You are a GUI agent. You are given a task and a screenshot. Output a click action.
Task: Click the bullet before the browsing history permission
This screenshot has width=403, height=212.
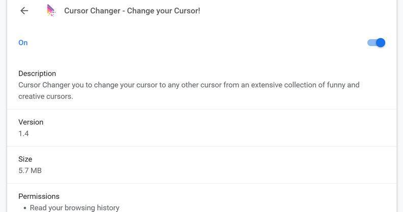25,208
